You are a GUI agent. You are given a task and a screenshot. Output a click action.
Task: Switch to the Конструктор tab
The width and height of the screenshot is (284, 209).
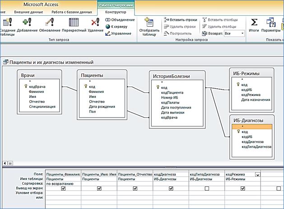pos(116,12)
